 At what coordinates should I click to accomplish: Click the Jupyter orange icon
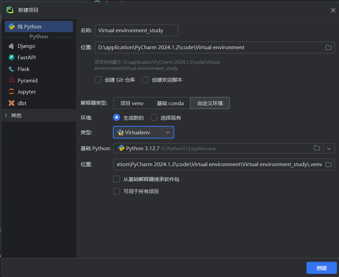(12, 92)
